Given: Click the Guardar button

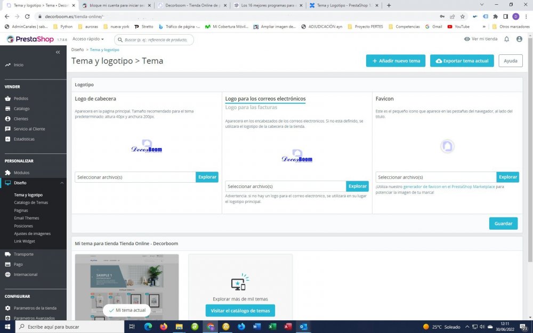Looking at the screenshot, I should pos(504,224).
